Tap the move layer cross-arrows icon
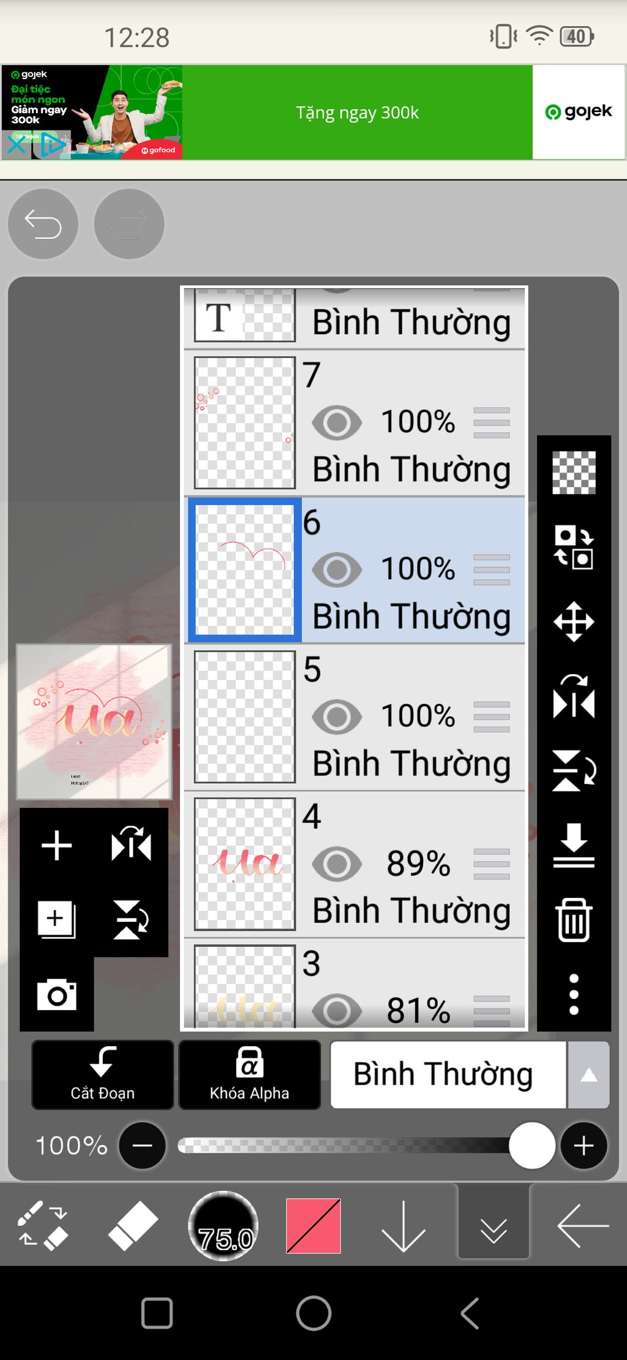Image resolution: width=627 pixels, height=1360 pixels. point(574,621)
